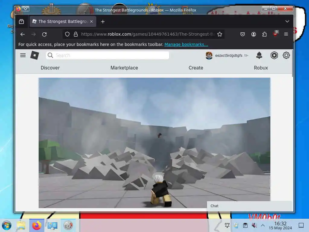309x232 pixels.
Task: Reload the current Roblox page
Action: tap(44, 34)
